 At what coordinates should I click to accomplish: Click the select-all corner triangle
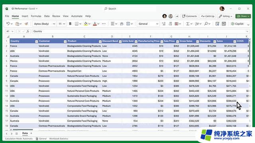pyautogui.click(x=8, y=37)
